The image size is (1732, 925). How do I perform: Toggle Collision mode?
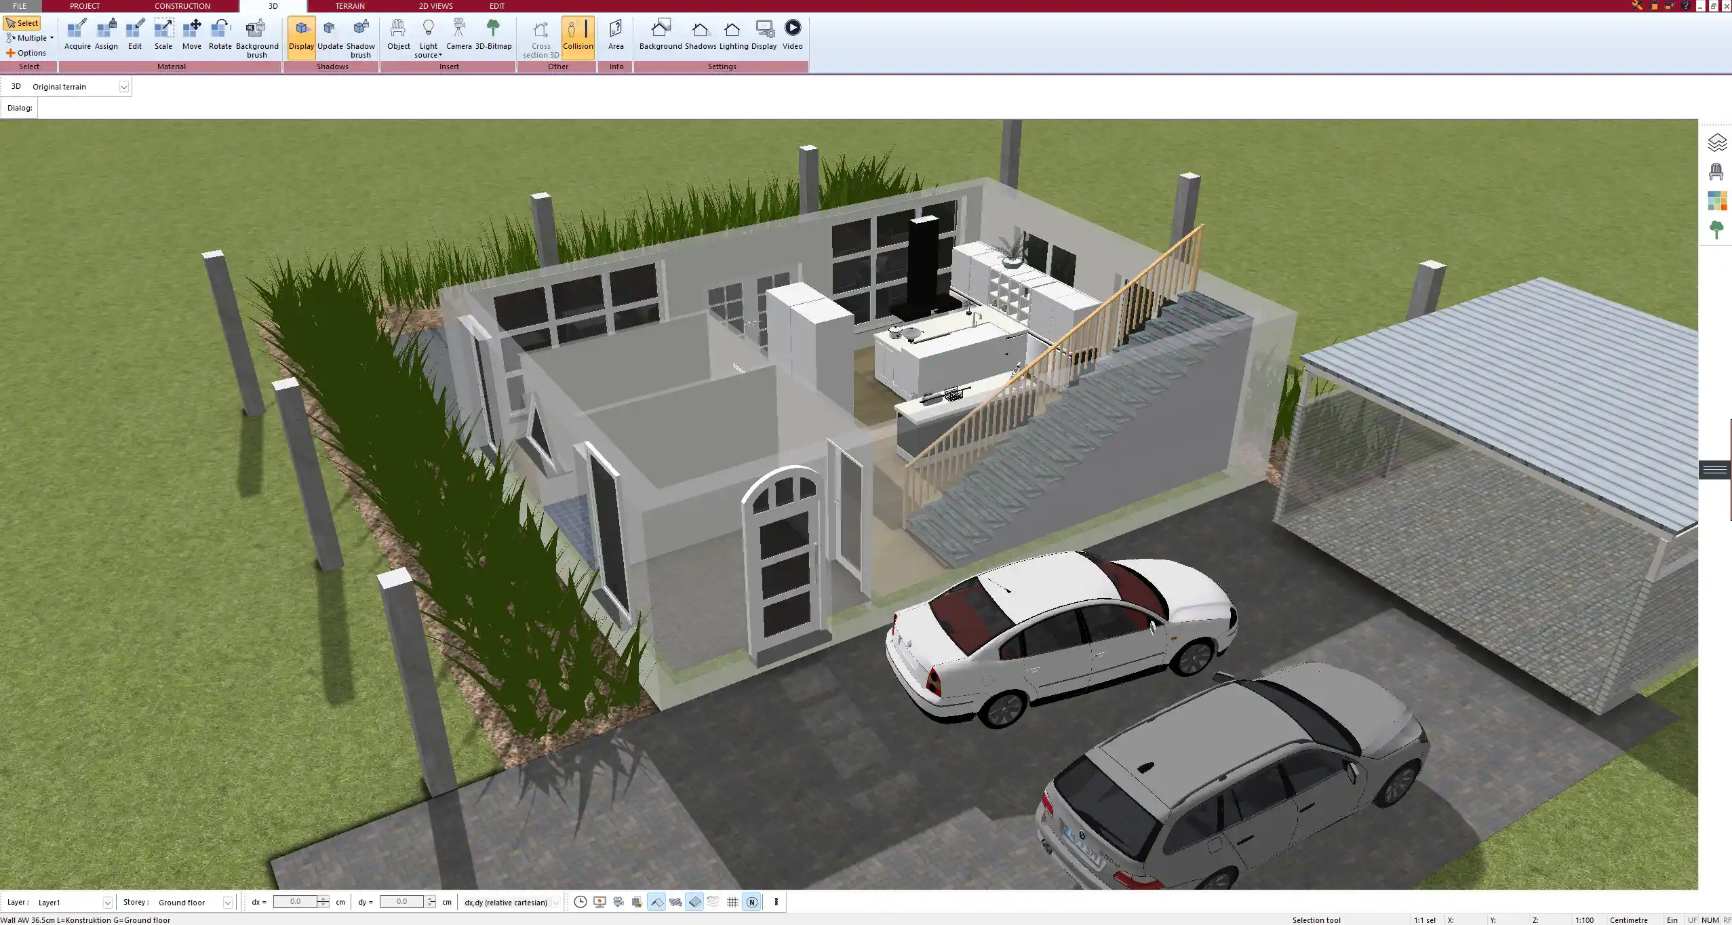pyautogui.click(x=578, y=37)
